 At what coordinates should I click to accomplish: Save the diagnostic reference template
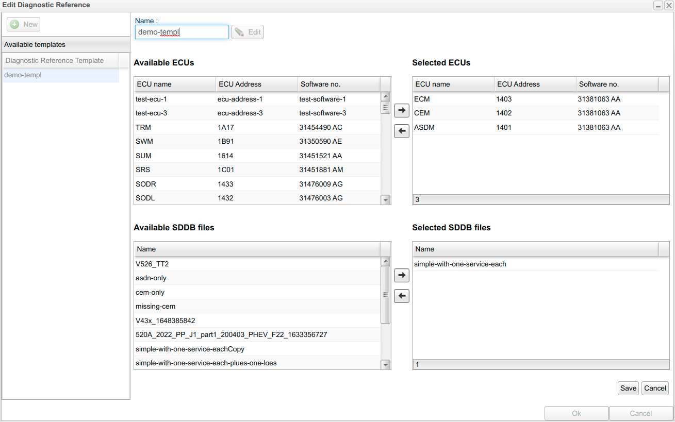coord(628,388)
